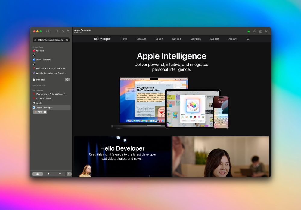Click the Apple Developer page title in the toolbar
The image size is (301, 210).
(x=83, y=30)
